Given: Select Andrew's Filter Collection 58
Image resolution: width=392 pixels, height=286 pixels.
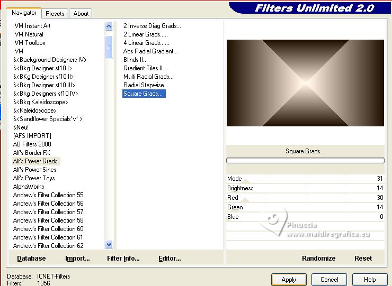Looking at the screenshot, I should (48, 220).
